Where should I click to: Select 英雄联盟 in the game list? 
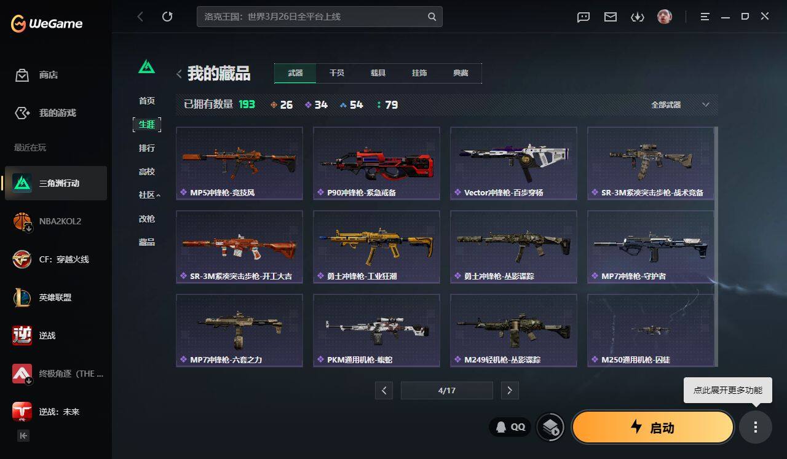tap(56, 297)
